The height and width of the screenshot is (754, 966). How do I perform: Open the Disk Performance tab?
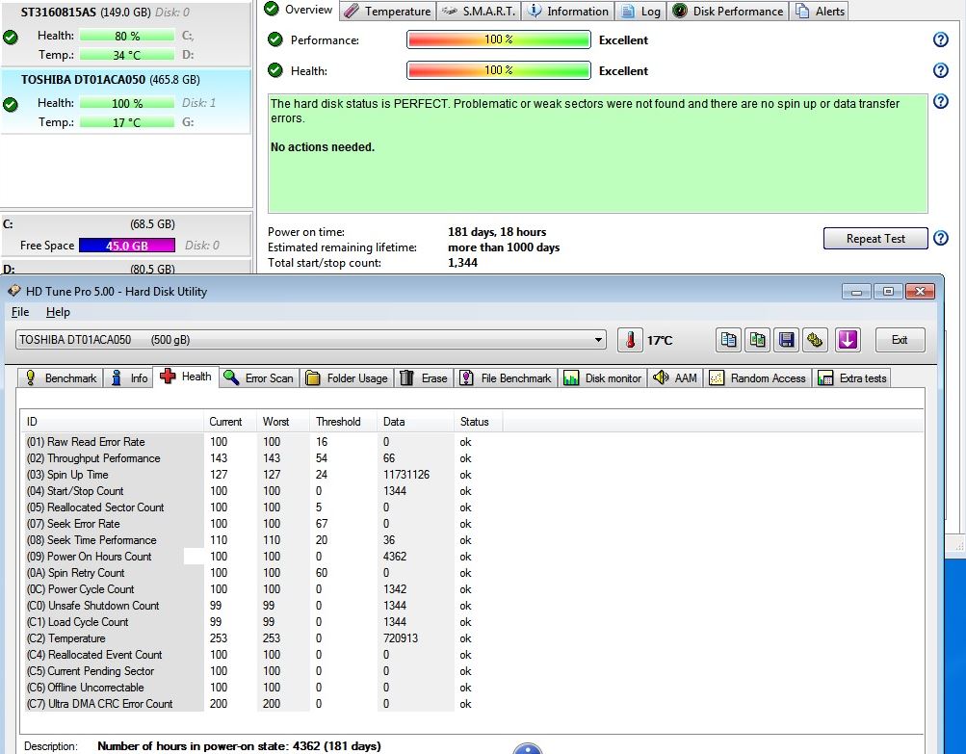727,12
